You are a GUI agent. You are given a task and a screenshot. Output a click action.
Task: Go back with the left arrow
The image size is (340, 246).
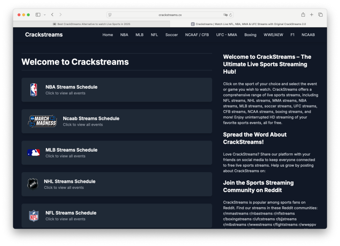(x=52, y=15)
